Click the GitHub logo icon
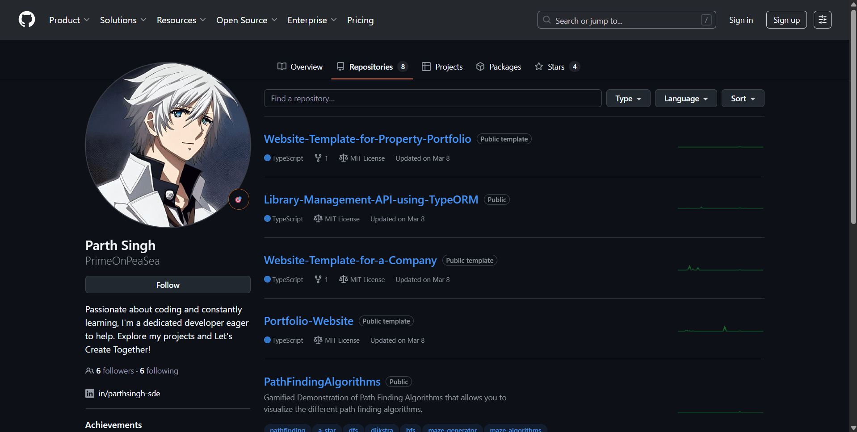This screenshot has height=432, width=857. (26, 20)
